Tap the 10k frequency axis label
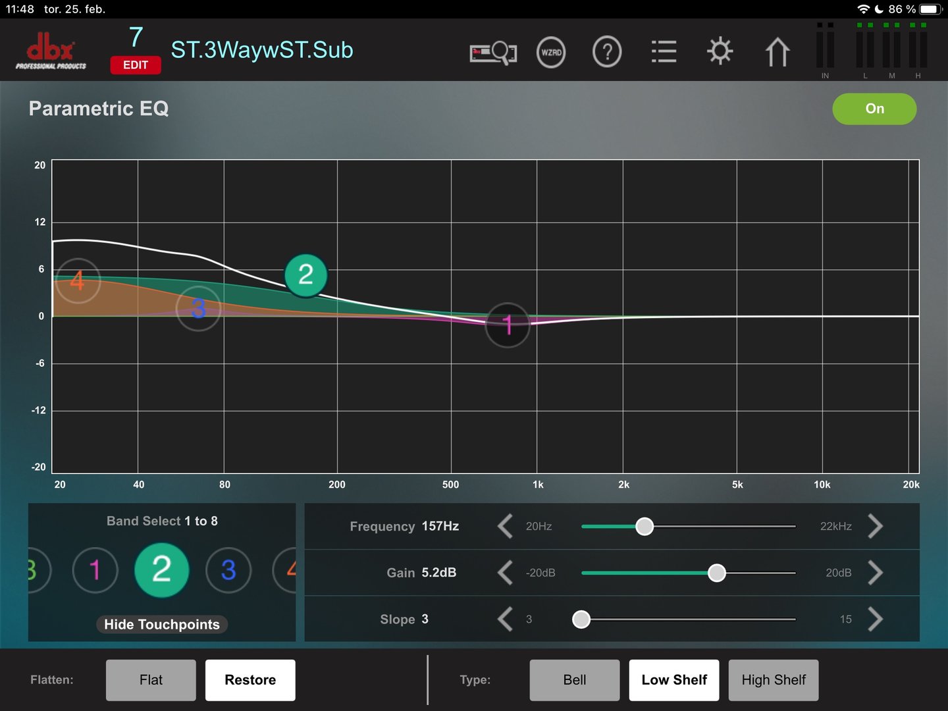This screenshot has height=711, width=948. coord(822,485)
